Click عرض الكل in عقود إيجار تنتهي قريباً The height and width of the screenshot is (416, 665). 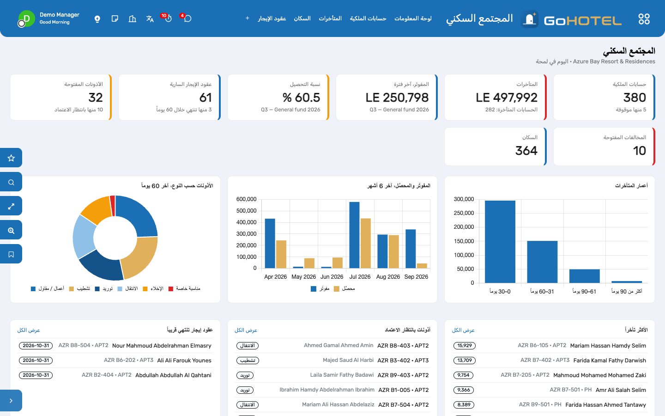(29, 330)
